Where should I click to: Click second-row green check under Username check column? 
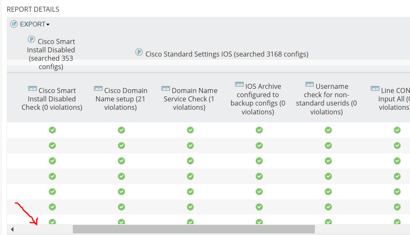328,145
